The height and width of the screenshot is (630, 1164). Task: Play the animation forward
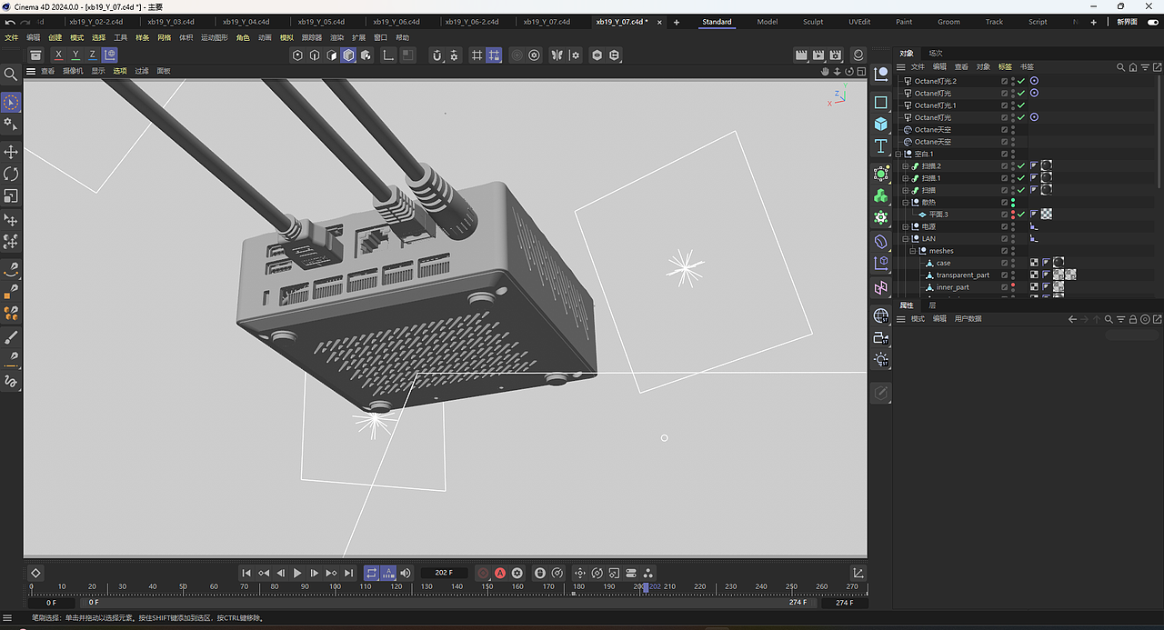point(297,573)
